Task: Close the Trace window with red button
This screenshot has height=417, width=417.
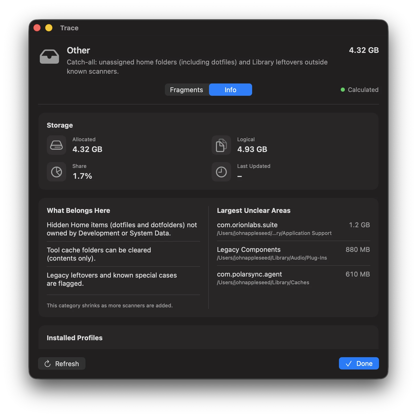Action: [37, 28]
